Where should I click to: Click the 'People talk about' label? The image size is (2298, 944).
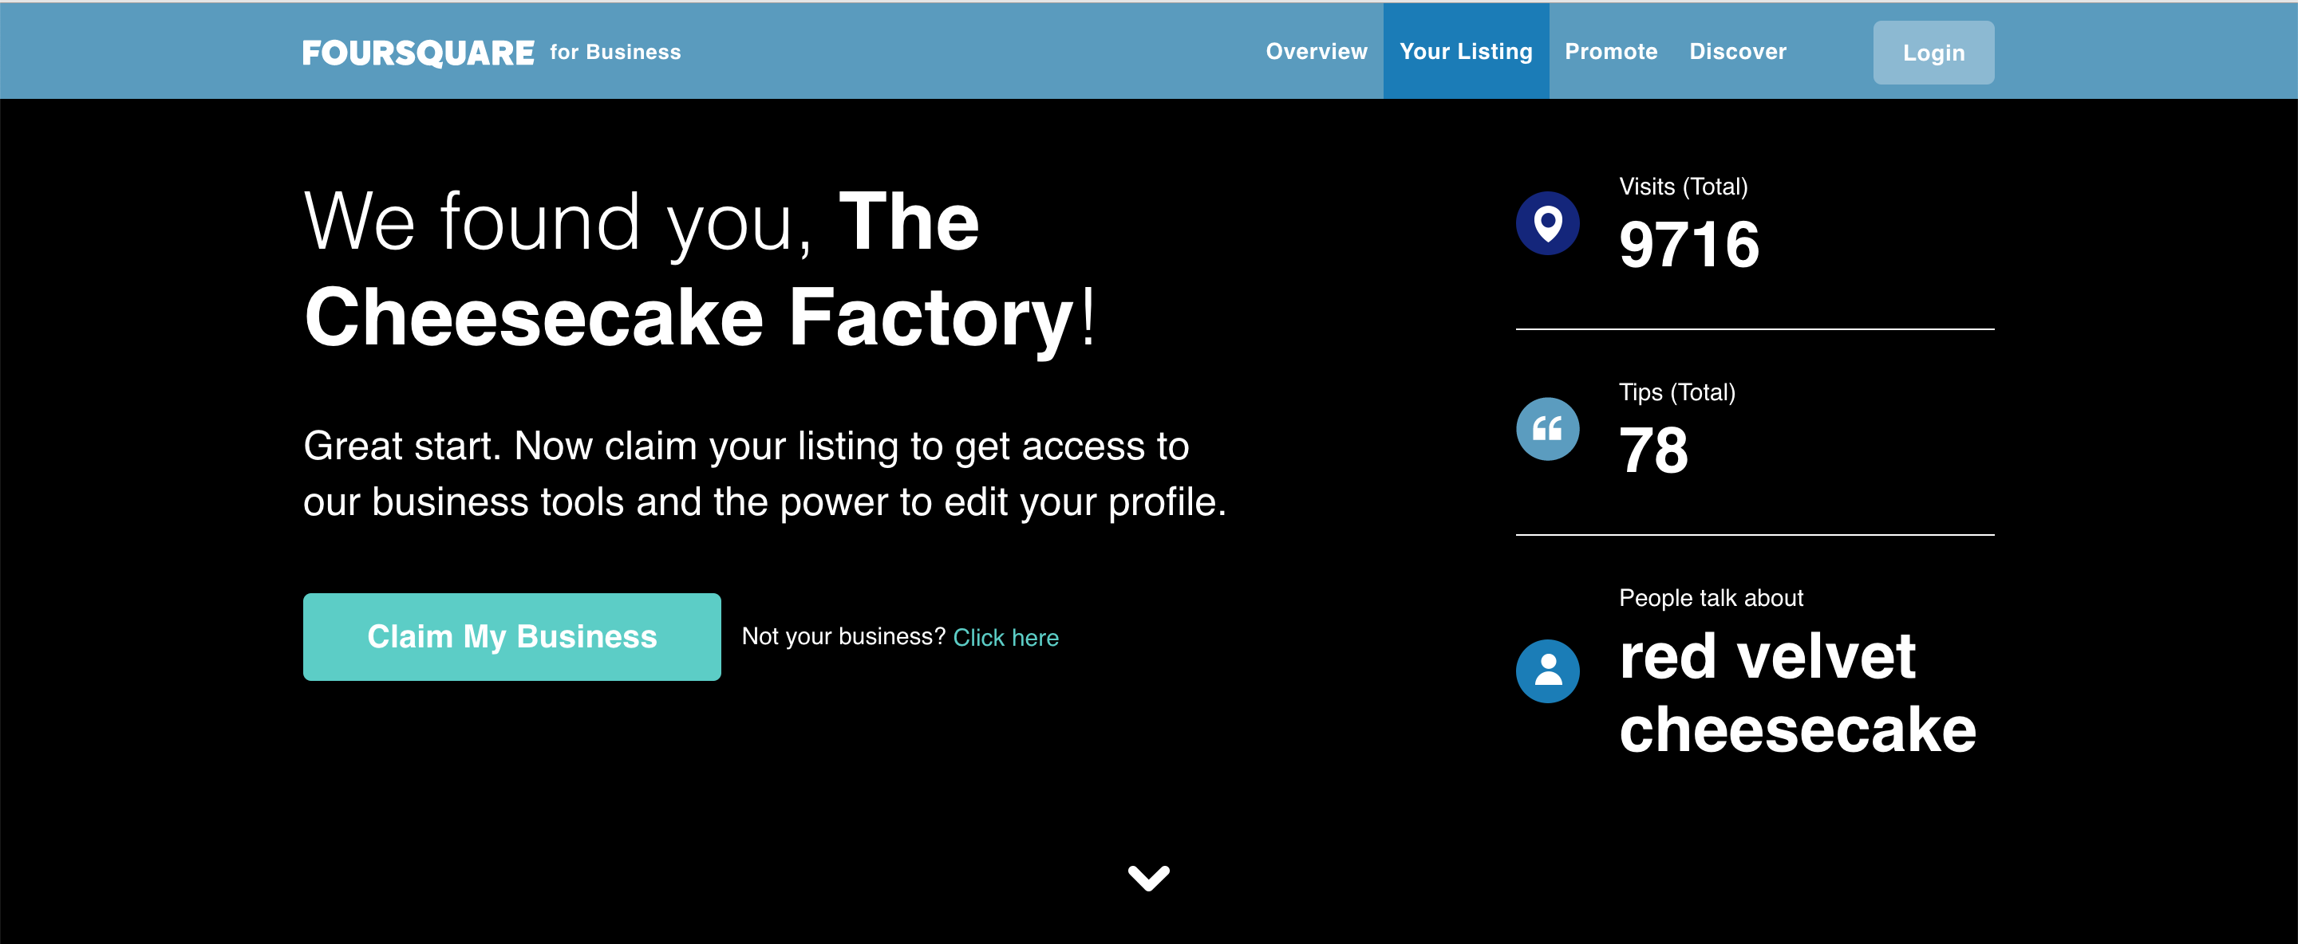[1710, 597]
